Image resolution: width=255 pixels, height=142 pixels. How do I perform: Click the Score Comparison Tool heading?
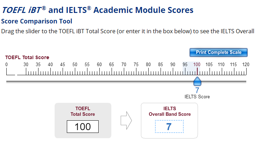37,21
